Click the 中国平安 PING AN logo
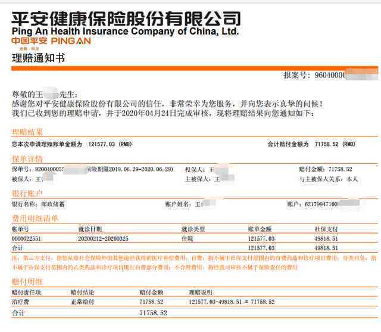381x332 pixels. 51,41
